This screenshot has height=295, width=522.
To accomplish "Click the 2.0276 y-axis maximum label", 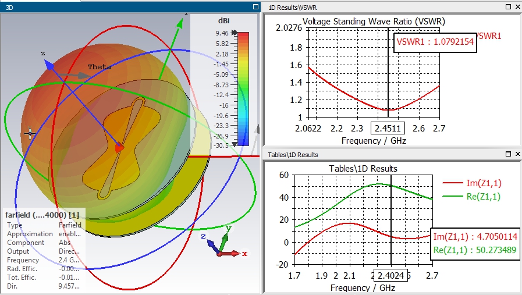I will (289, 27).
